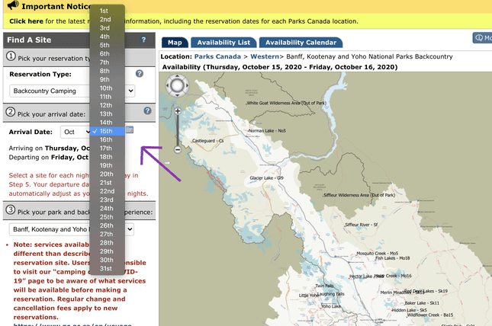Click the map zoom out minus button

point(178,149)
